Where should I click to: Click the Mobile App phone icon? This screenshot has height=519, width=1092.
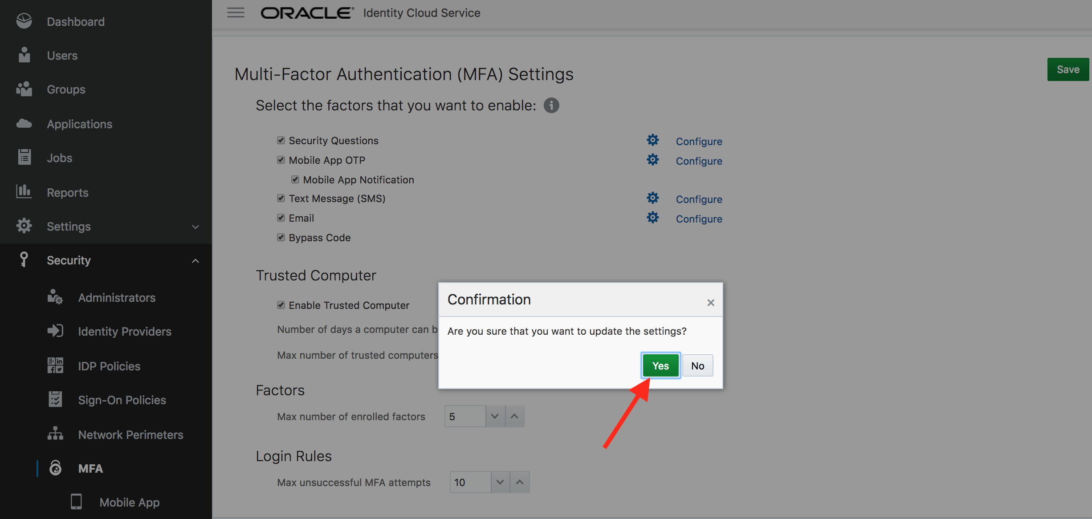point(76,502)
